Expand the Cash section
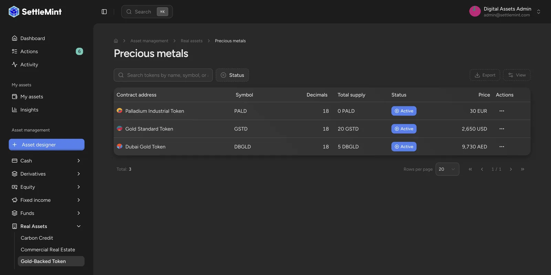Screen dimensions: 551x275 tap(79, 161)
